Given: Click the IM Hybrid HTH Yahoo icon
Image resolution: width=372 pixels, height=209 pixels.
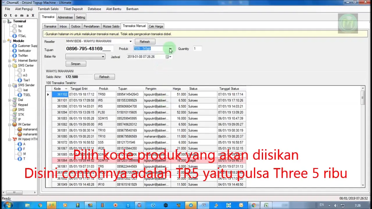Looking at the screenshot, I should [15, 139].
